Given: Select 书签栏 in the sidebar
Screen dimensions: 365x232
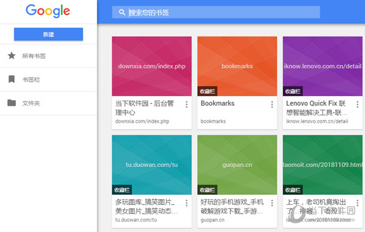Looking at the screenshot, I should point(49,80).
